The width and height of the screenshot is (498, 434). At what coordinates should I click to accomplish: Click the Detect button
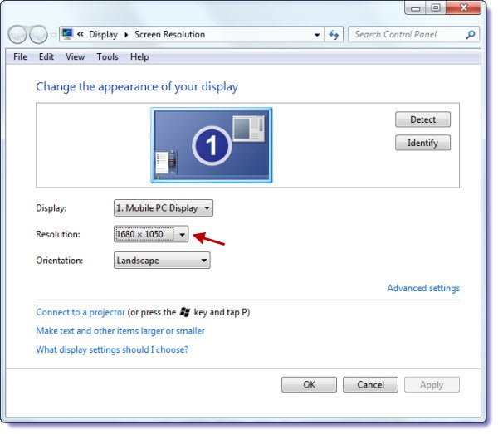422,119
